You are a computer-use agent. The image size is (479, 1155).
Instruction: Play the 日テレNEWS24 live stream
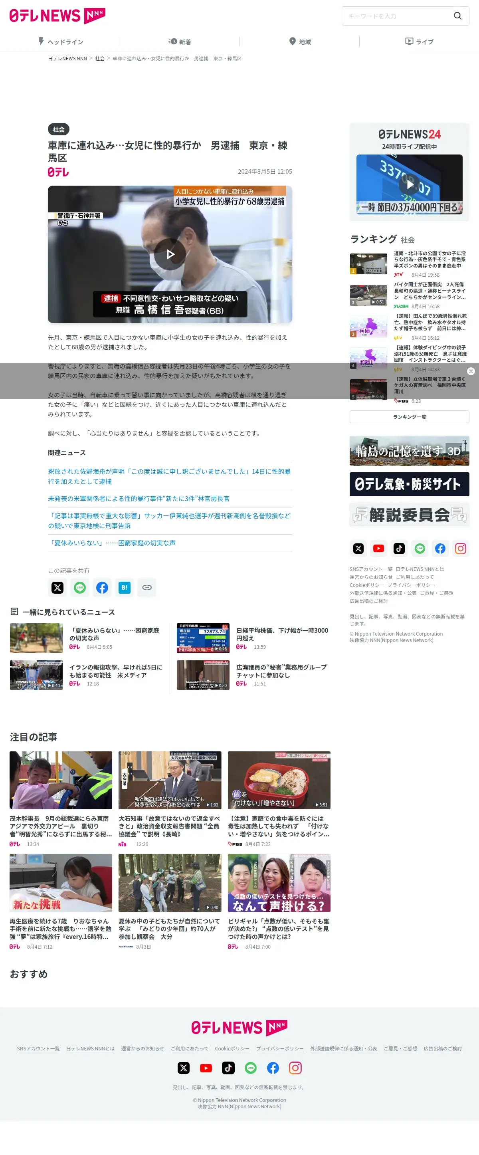pos(409,184)
